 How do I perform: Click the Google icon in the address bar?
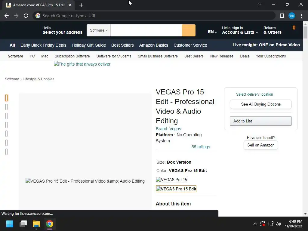tap(38, 16)
